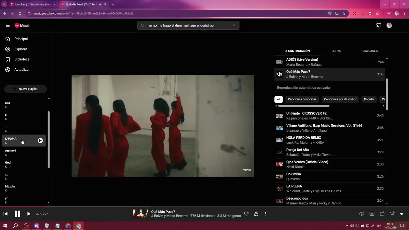This screenshot has height=230, width=409.
Task: Focus the YouTube Music search box
Action: (x=188, y=26)
